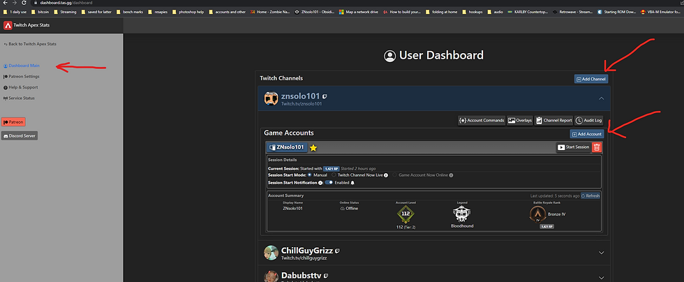The image size is (684, 282).
Task: Delete ZNsolo101 account with trash icon
Action: (597, 147)
